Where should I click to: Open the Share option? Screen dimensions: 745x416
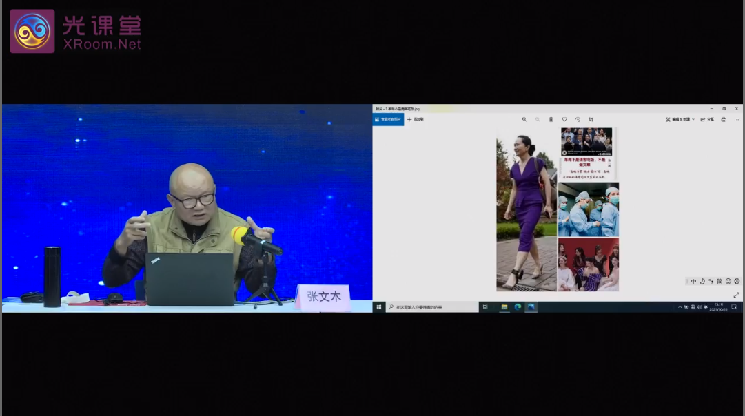click(707, 119)
